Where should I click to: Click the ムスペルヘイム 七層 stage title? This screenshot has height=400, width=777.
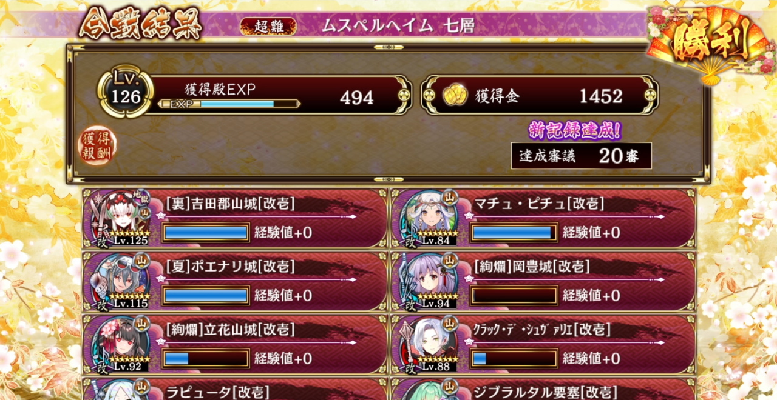coord(398,25)
